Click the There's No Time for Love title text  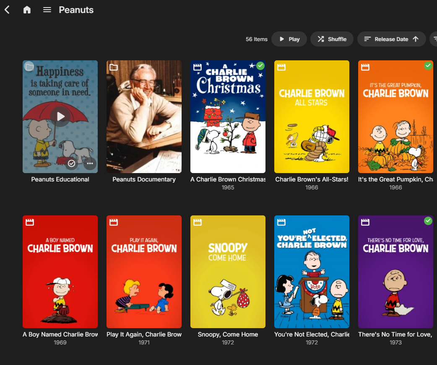click(x=395, y=334)
